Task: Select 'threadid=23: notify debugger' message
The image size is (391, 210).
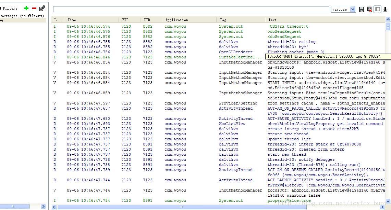Action: pos(301,159)
